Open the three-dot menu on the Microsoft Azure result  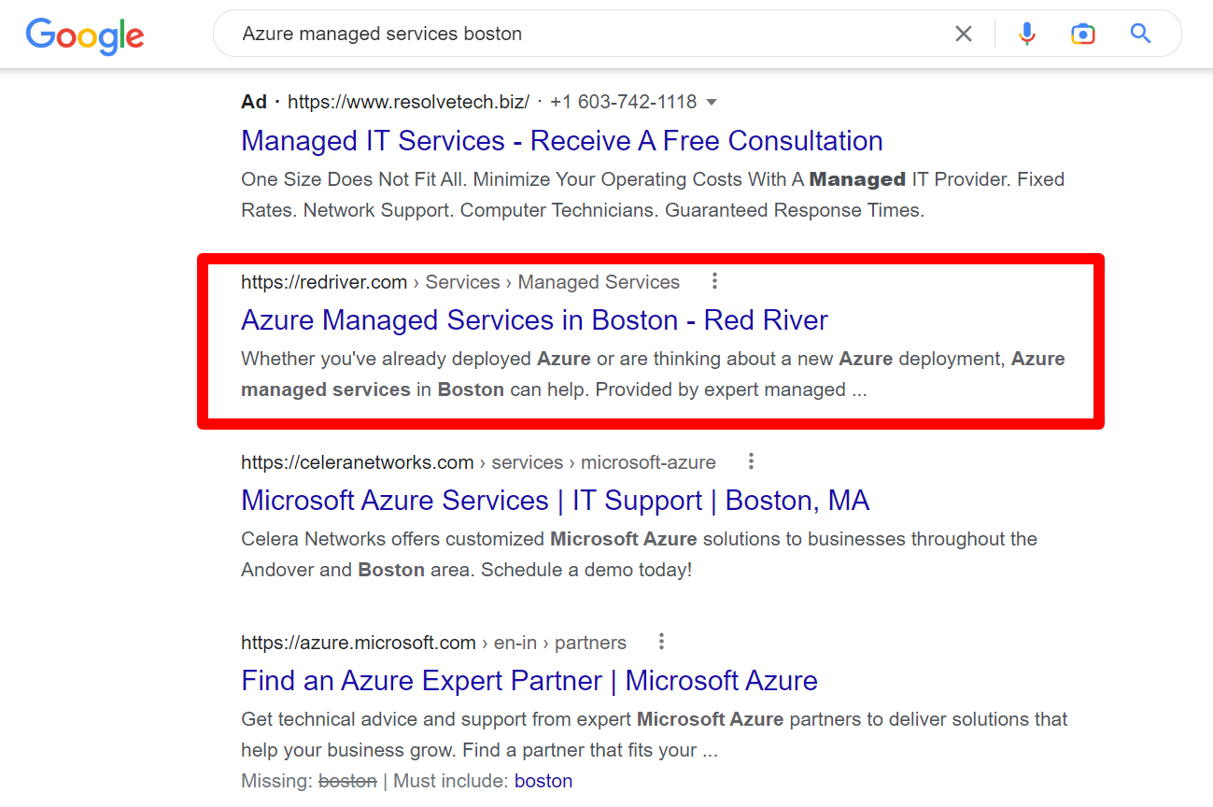tap(661, 642)
